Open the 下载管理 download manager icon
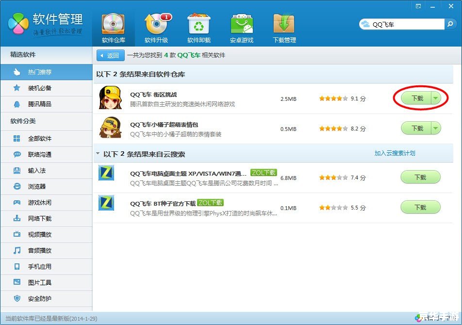 284,24
